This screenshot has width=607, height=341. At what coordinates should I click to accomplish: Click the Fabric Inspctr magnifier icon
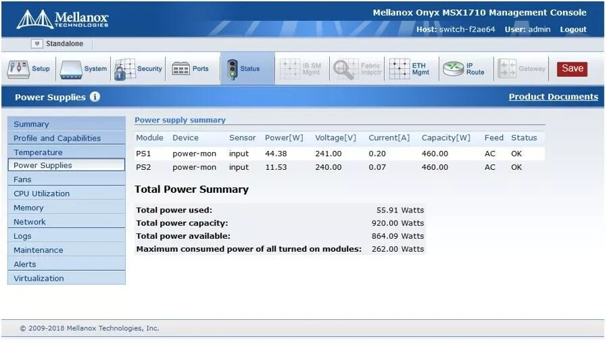click(345, 69)
